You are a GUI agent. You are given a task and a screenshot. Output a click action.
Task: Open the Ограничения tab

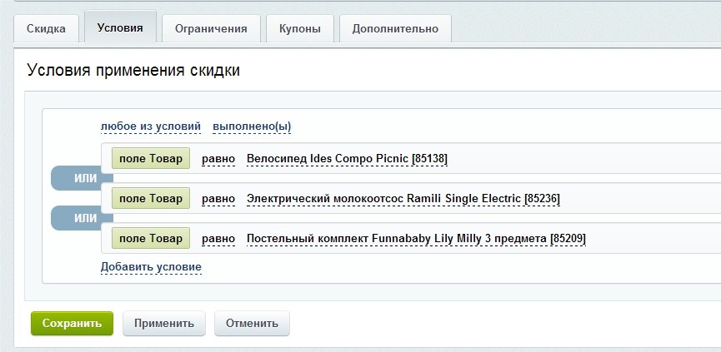point(211,28)
